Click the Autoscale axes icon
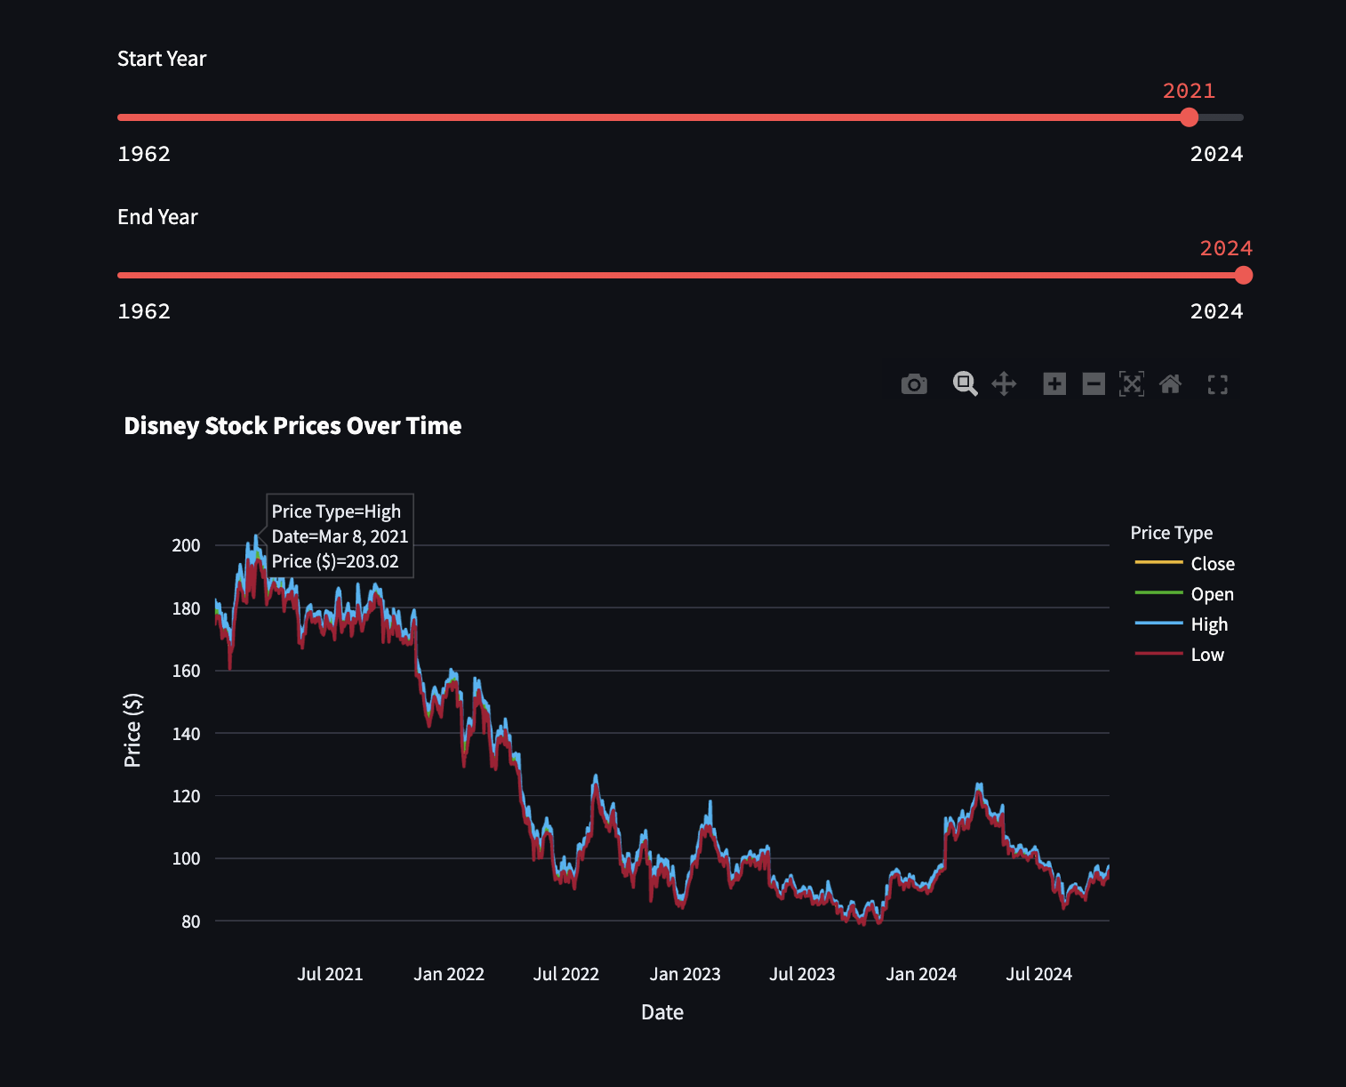Screen dimensions: 1346x1087 [1132, 384]
